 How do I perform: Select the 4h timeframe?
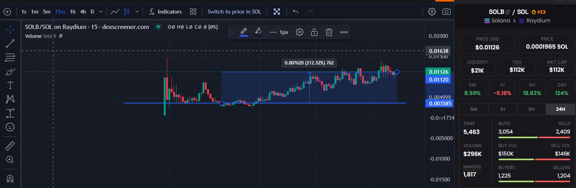point(83,12)
